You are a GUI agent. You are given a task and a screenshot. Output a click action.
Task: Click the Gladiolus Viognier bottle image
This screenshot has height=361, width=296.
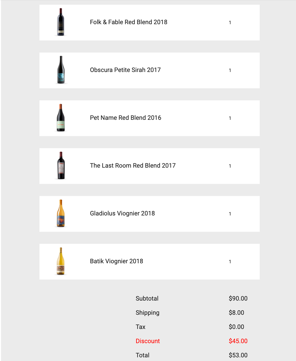click(x=61, y=213)
